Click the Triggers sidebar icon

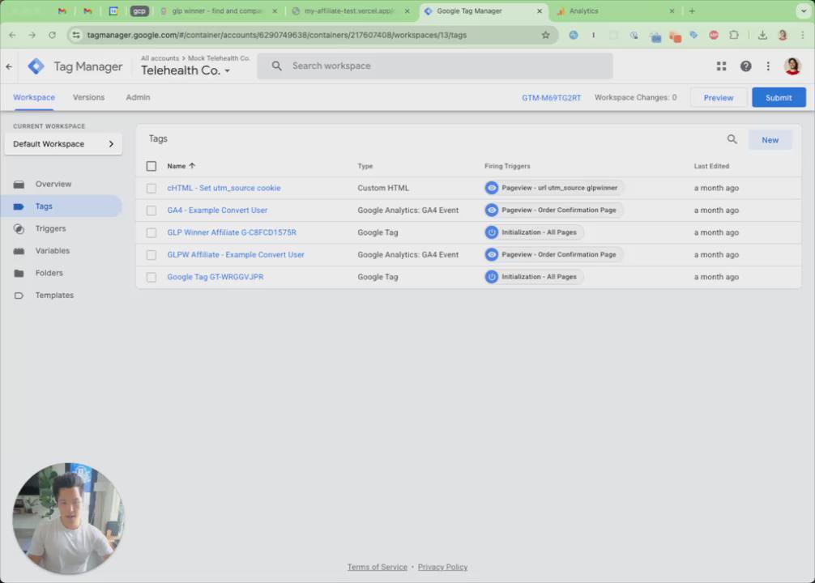pos(19,228)
